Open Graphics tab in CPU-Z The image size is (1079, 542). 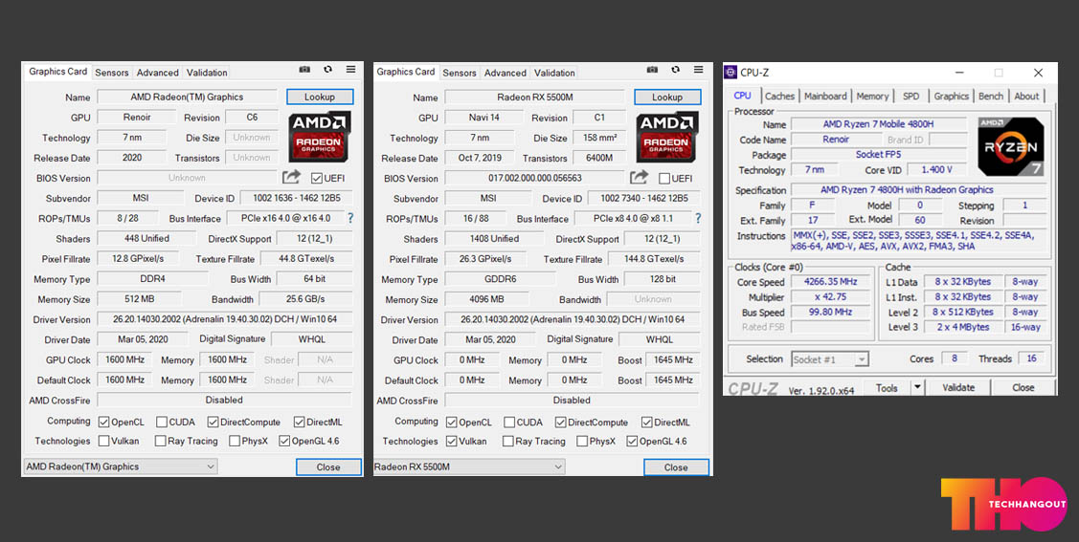point(951,97)
